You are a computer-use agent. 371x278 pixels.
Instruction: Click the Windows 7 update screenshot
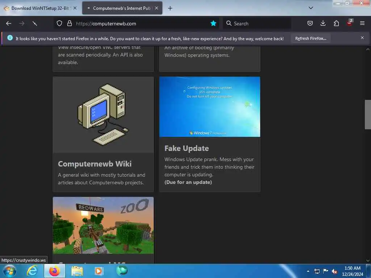click(x=210, y=107)
